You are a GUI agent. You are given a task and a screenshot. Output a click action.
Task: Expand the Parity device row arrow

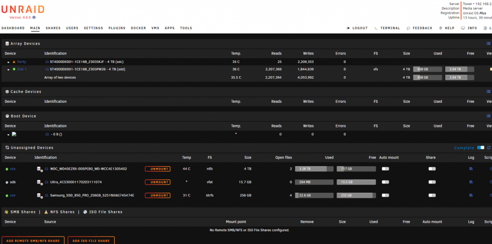[8, 62]
